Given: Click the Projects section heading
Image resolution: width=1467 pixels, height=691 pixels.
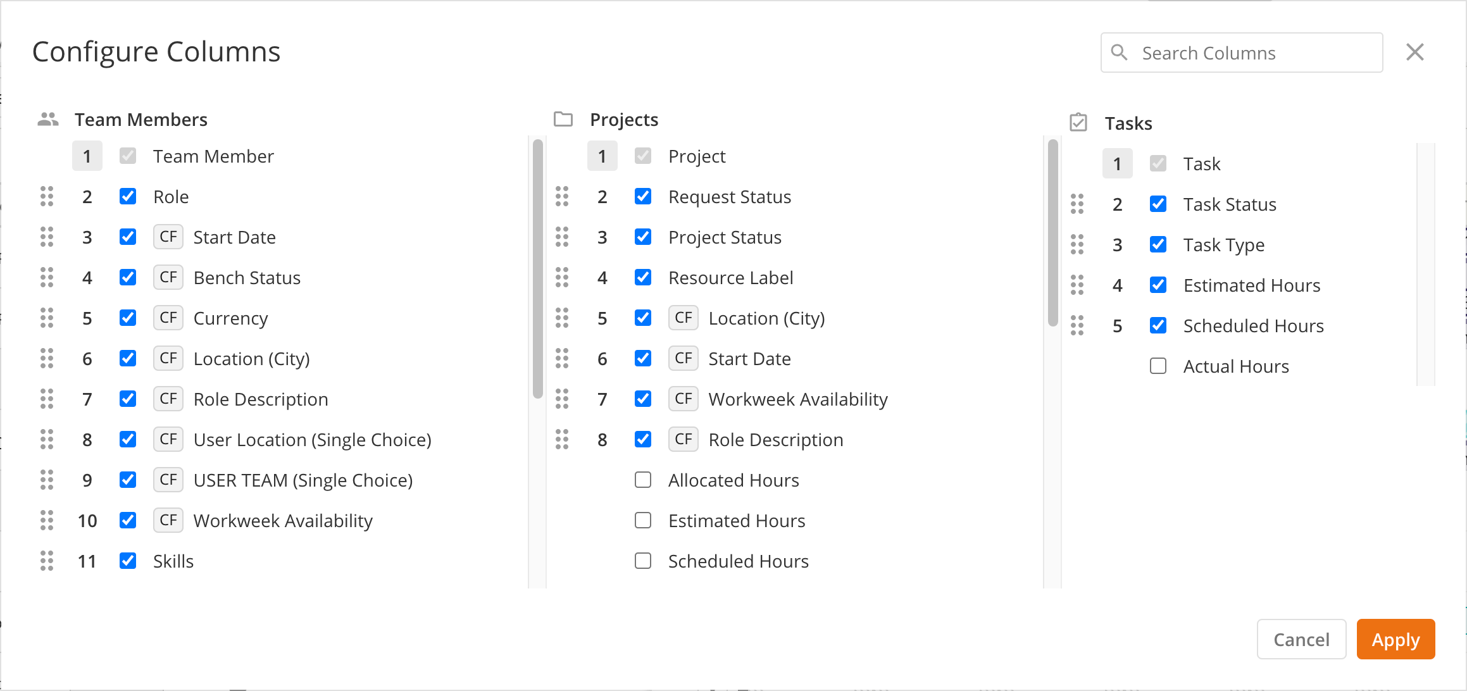Looking at the screenshot, I should point(624,120).
